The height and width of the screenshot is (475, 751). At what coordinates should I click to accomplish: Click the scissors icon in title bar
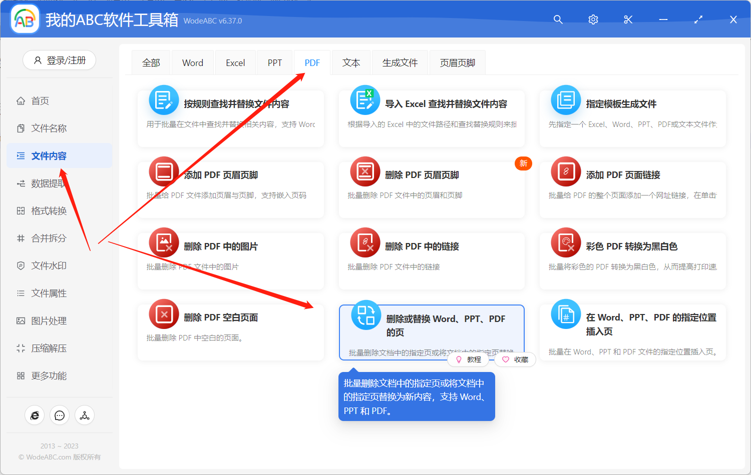point(628,19)
